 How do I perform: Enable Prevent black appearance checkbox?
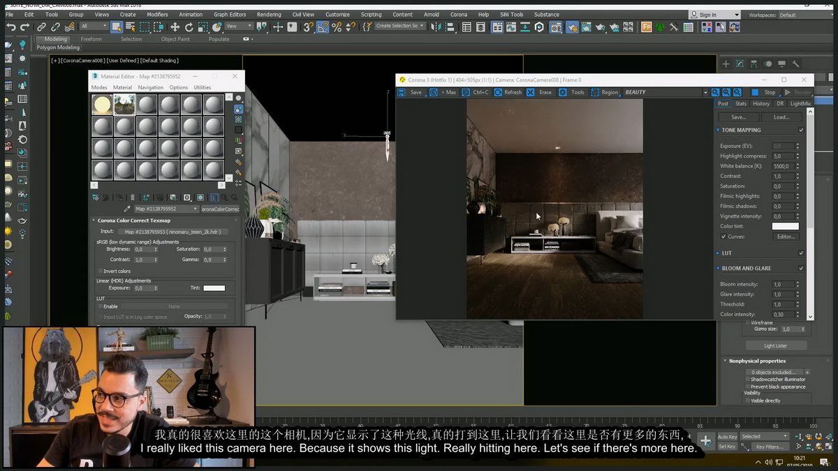click(x=748, y=387)
